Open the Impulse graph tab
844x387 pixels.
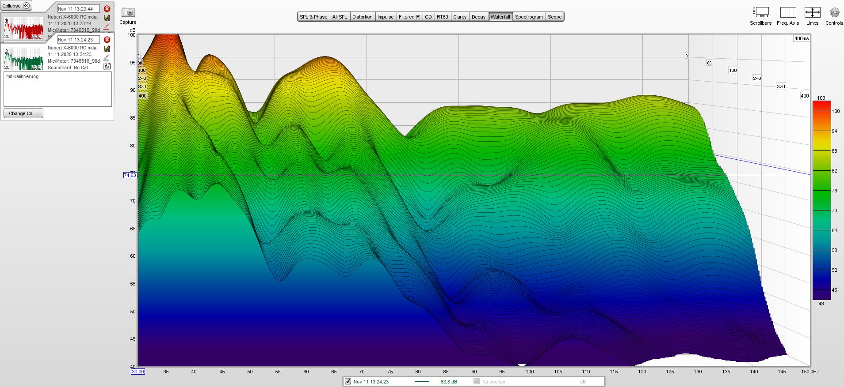(386, 17)
